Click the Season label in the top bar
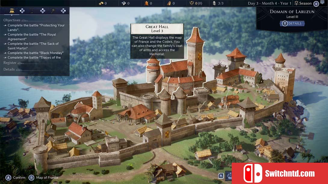The image size is (328, 184). pyautogui.click(x=305, y=3)
